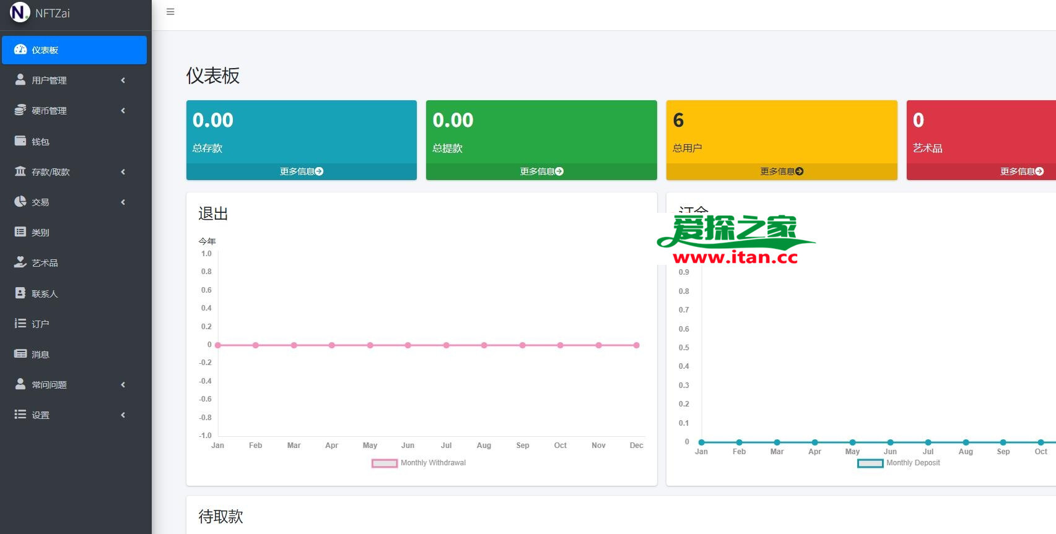
Task: Click the bank icon beside 存款/取款
Action: tap(20, 171)
